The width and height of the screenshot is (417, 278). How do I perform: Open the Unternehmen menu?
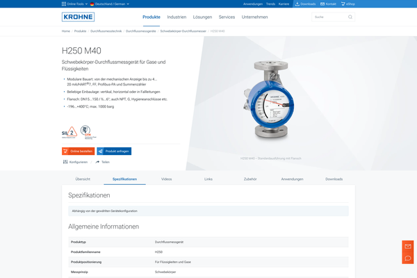pyautogui.click(x=254, y=17)
